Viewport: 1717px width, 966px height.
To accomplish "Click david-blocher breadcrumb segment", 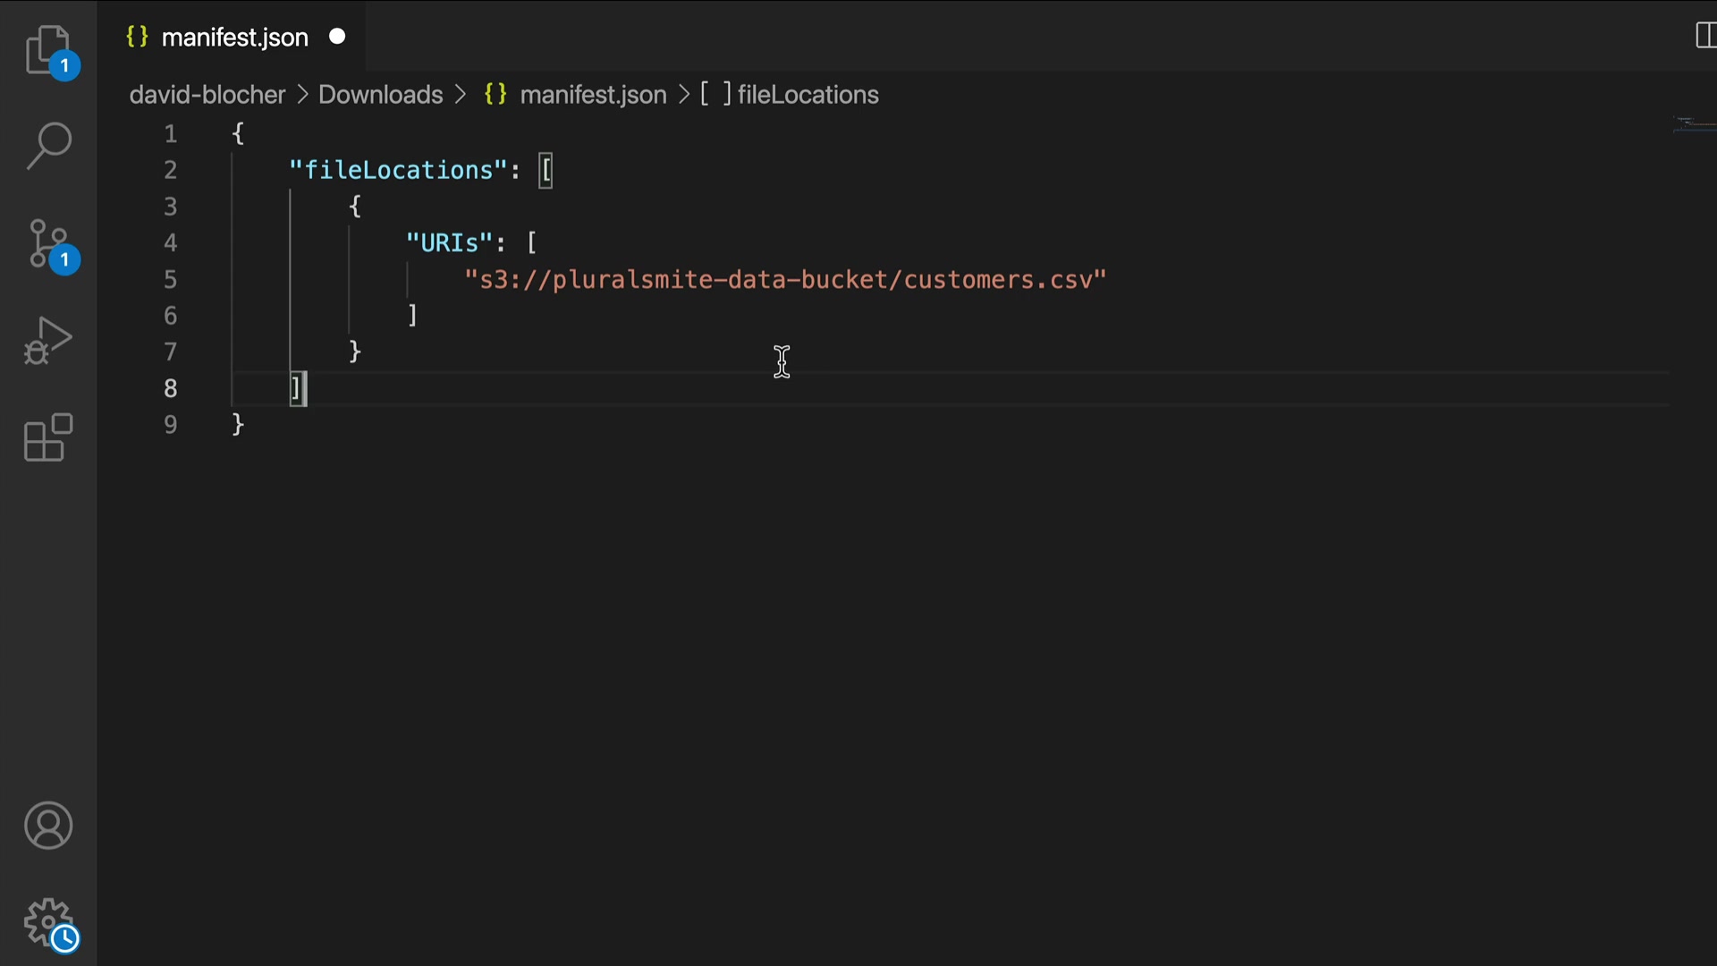I will [x=207, y=95].
